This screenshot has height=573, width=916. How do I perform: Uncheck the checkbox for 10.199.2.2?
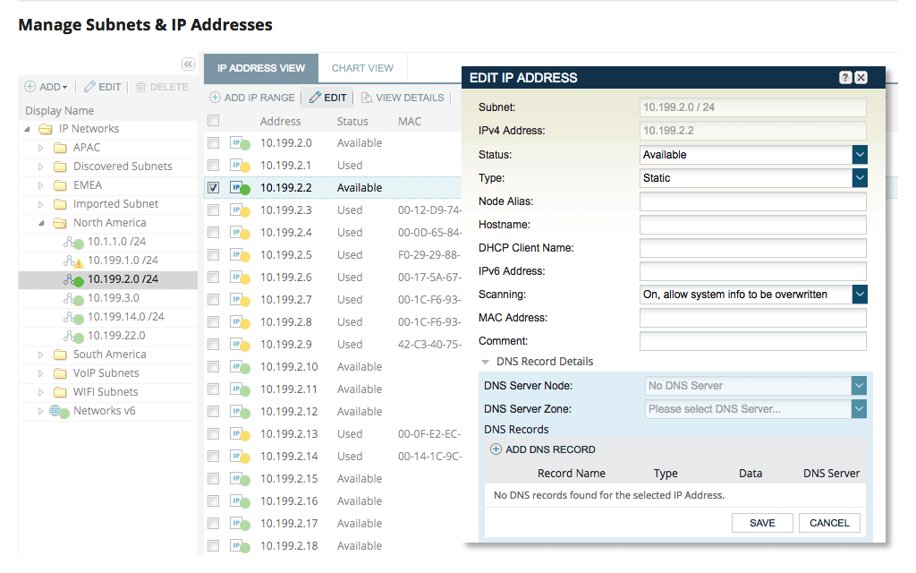click(x=213, y=187)
